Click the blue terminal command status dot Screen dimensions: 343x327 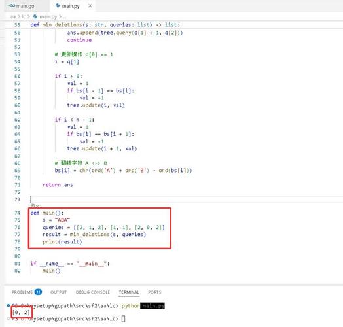click(9, 305)
